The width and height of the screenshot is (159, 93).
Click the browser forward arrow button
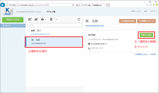(x=7, y=5)
